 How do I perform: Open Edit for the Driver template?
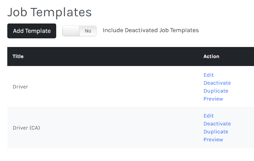pyautogui.click(x=209, y=75)
